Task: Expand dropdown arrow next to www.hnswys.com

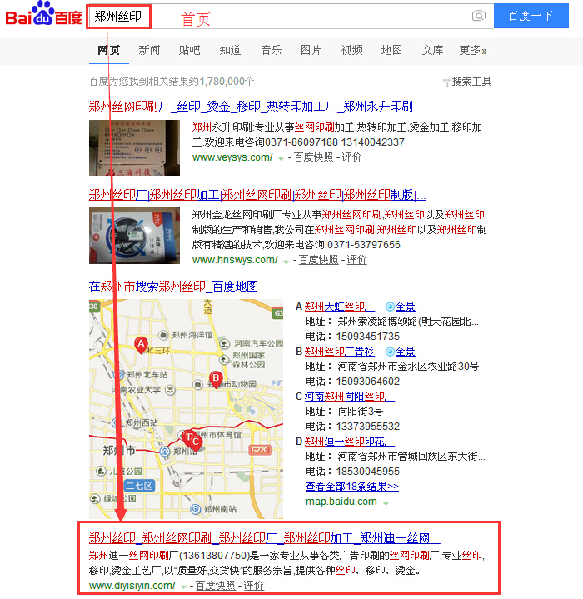Action: point(286,262)
